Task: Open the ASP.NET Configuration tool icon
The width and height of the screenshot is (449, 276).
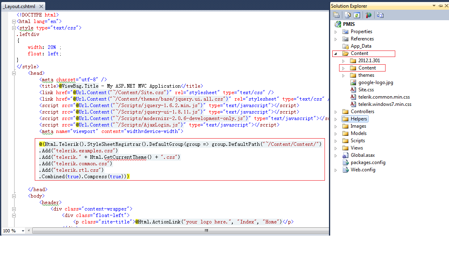Action: (x=368, y=15)
